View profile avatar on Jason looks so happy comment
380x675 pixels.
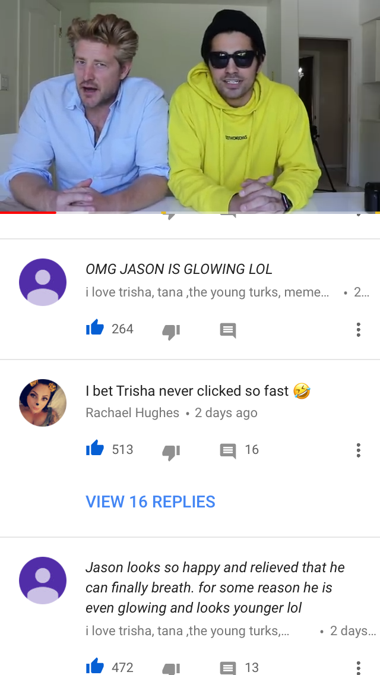click(x=43, y=581)
